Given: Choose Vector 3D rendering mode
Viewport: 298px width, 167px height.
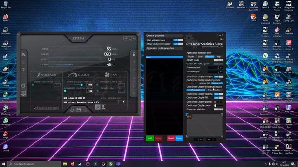Looking at the screenshot, I should [x=205, y=83].
